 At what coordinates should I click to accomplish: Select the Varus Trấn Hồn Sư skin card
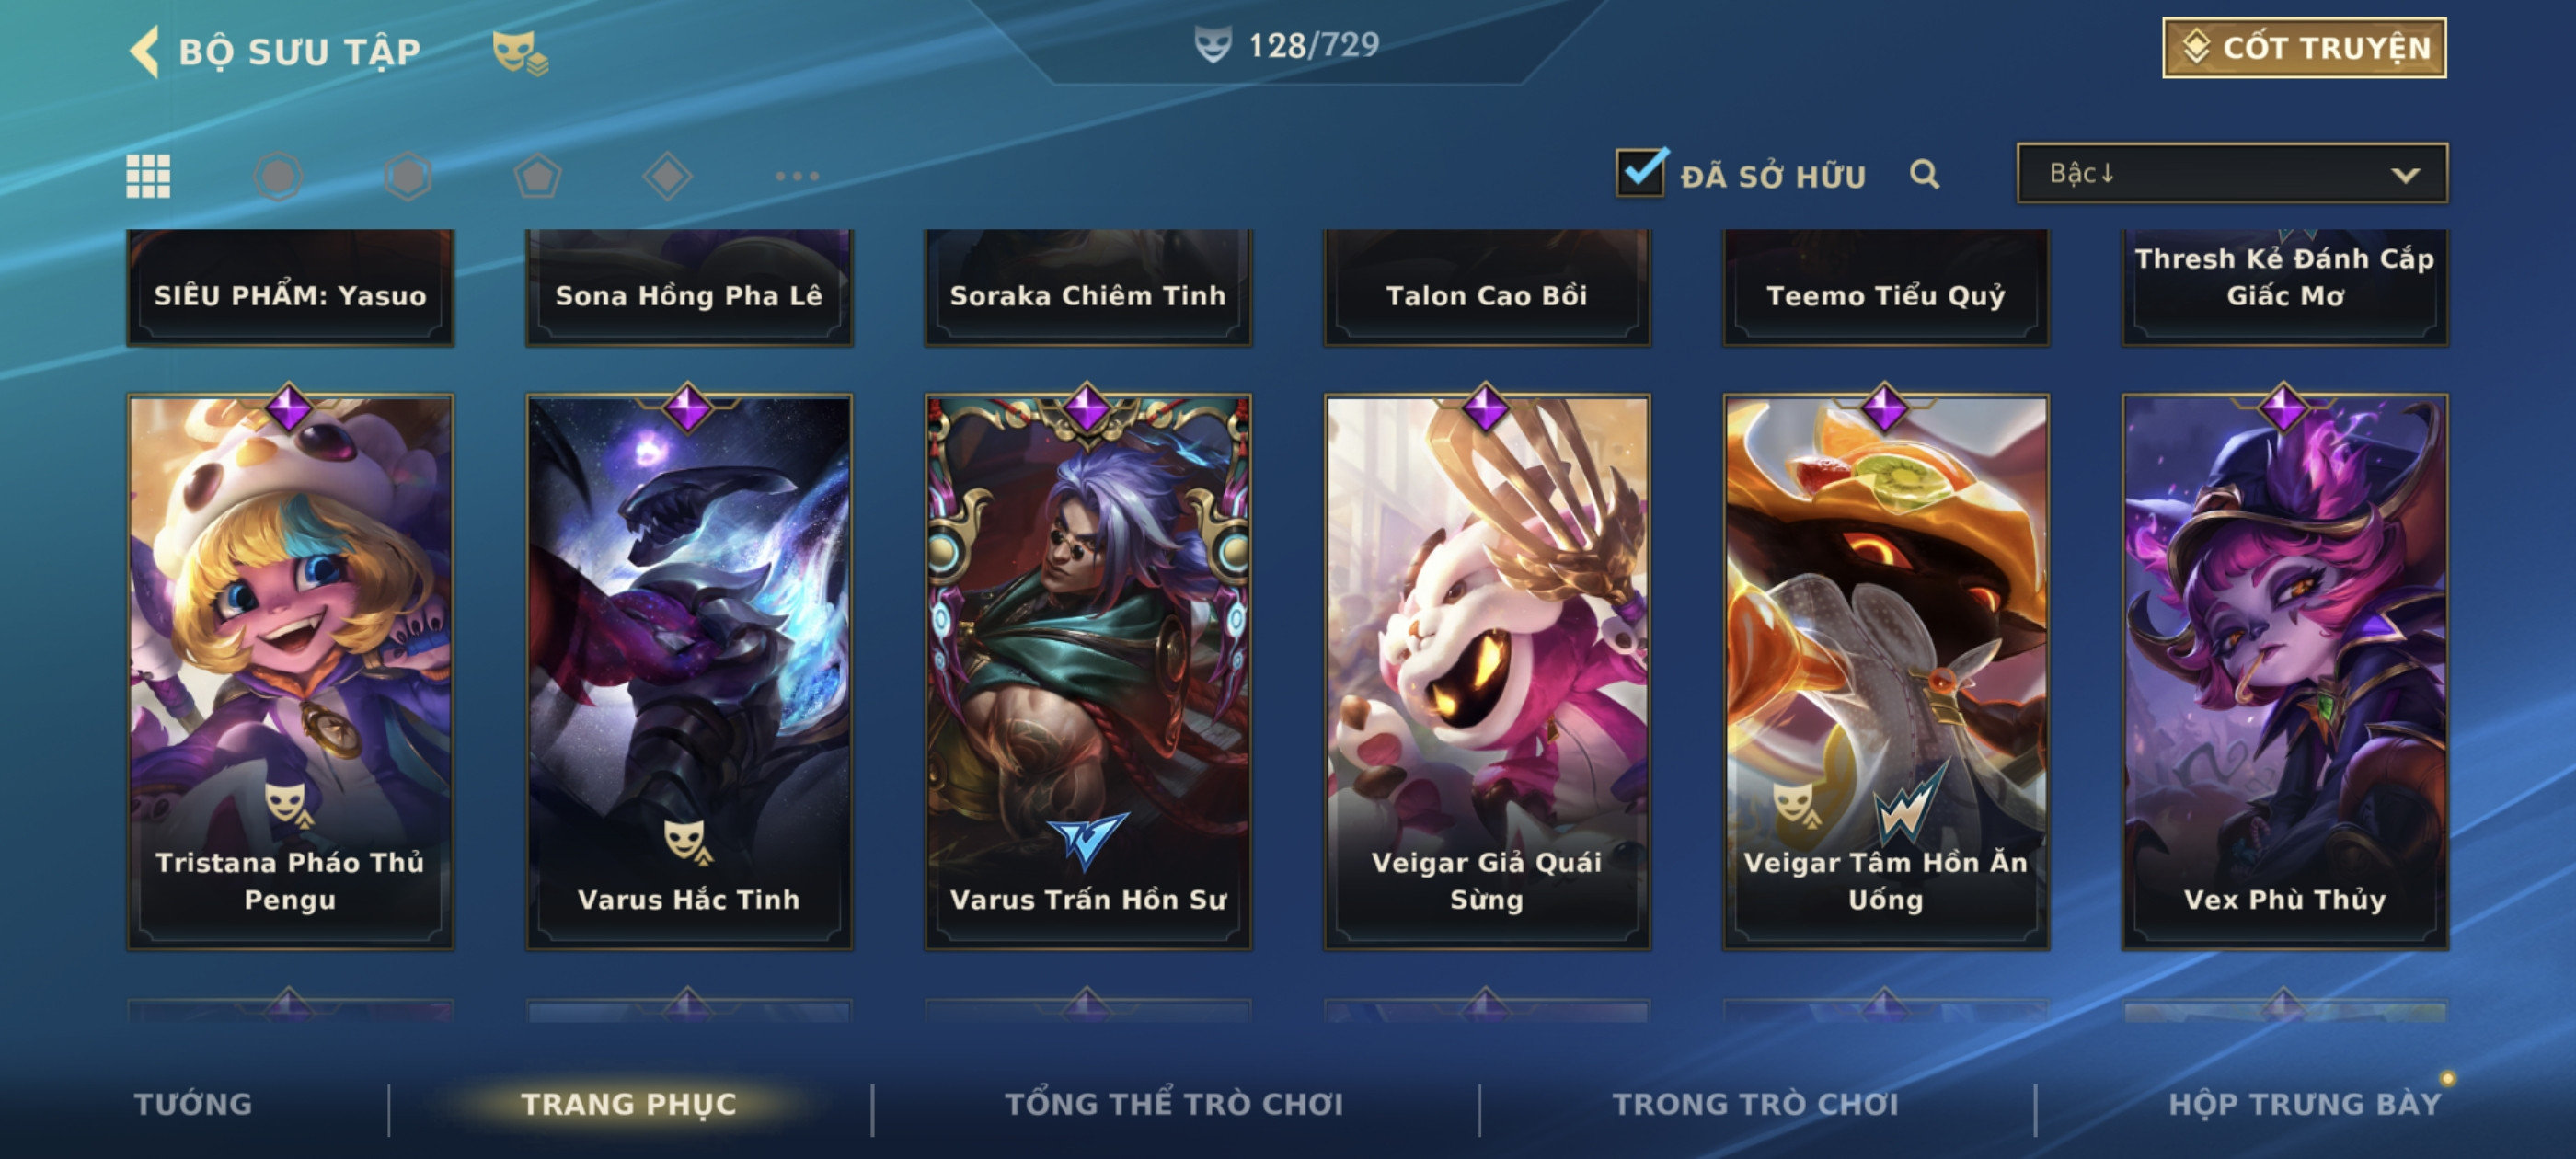coord(1088,671)
